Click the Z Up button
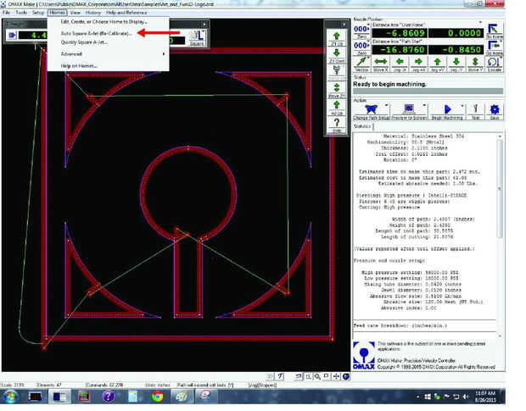 335,38
